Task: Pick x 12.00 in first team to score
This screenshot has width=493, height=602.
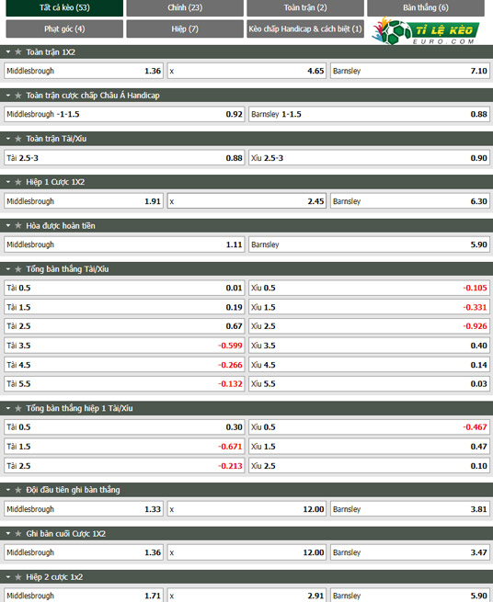Action: pyautogui.click(x=246, y=509)
